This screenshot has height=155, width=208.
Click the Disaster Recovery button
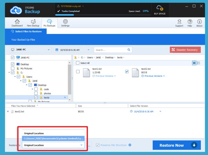[185, 50]
